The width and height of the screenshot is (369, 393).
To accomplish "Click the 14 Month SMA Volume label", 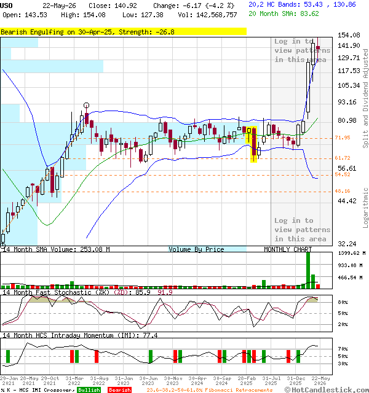I will point(56,249).
